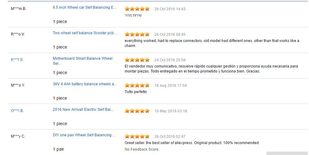
Task: View reviewer profile O***i B.
Action: [17, 111]
